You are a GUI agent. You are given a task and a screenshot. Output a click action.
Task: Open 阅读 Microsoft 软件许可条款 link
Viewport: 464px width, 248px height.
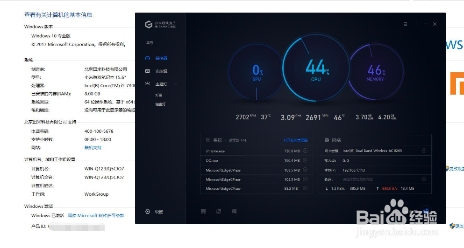pos(96,215)
